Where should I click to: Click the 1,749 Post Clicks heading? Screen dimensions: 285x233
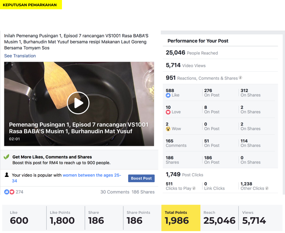pos(184,175)
